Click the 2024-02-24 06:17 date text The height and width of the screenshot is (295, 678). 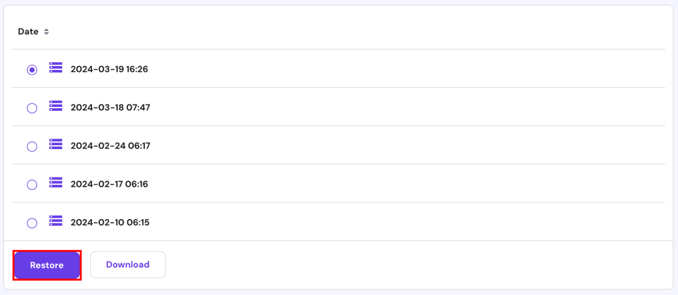110,146
